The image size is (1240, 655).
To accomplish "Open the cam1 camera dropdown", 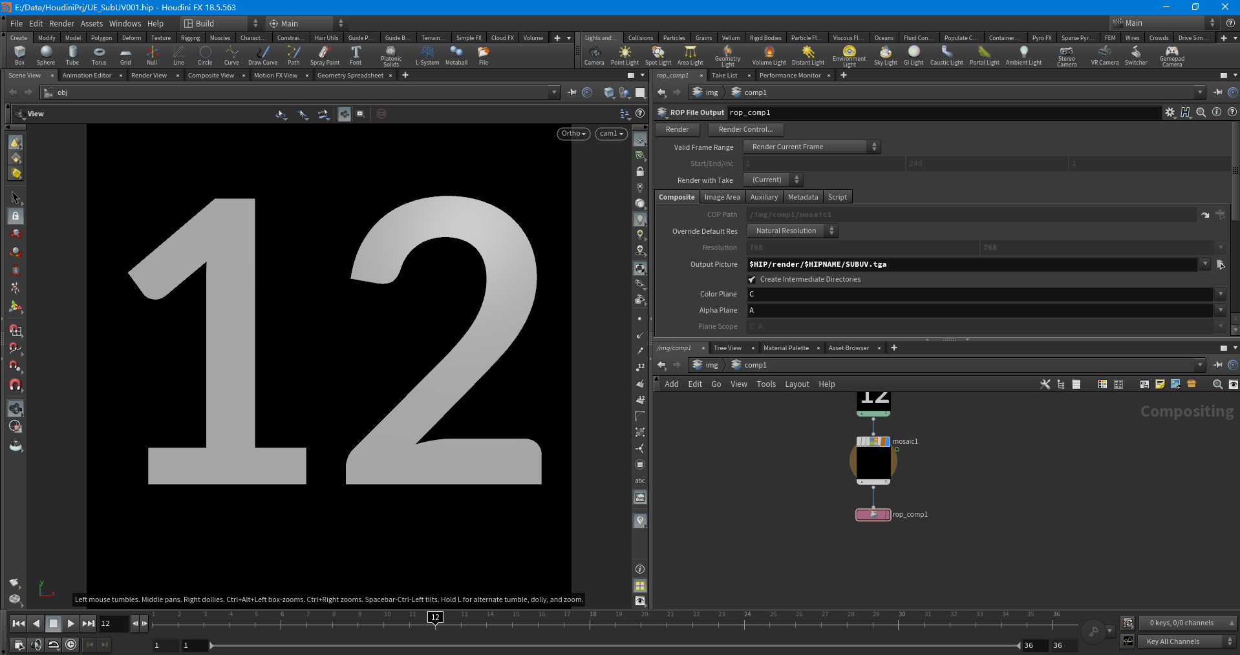I will 611,134.
